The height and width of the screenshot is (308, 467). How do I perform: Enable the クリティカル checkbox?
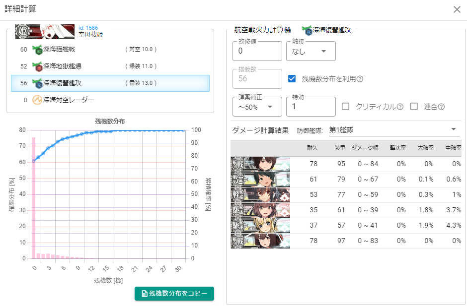[346, 107]
